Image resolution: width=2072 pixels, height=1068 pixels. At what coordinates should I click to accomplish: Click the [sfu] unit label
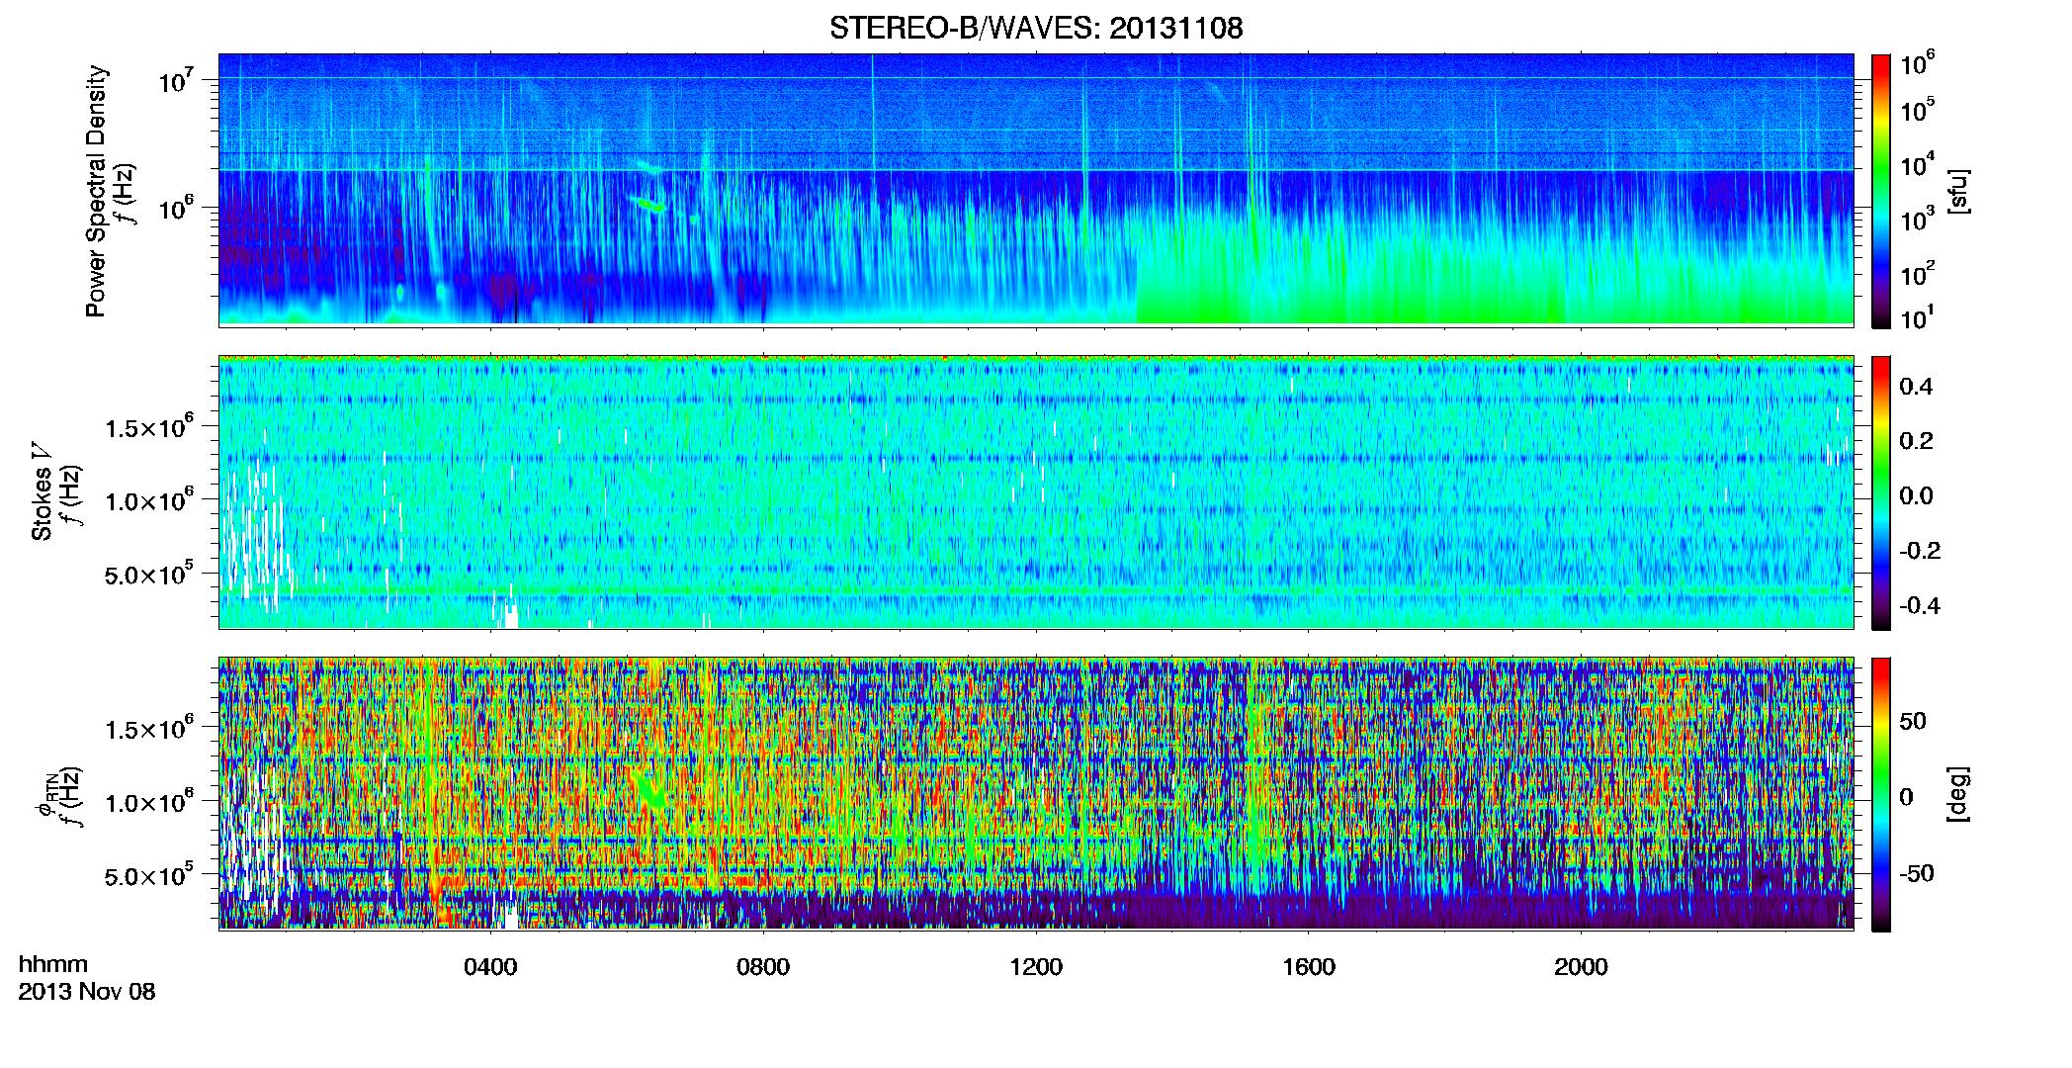1958,191
